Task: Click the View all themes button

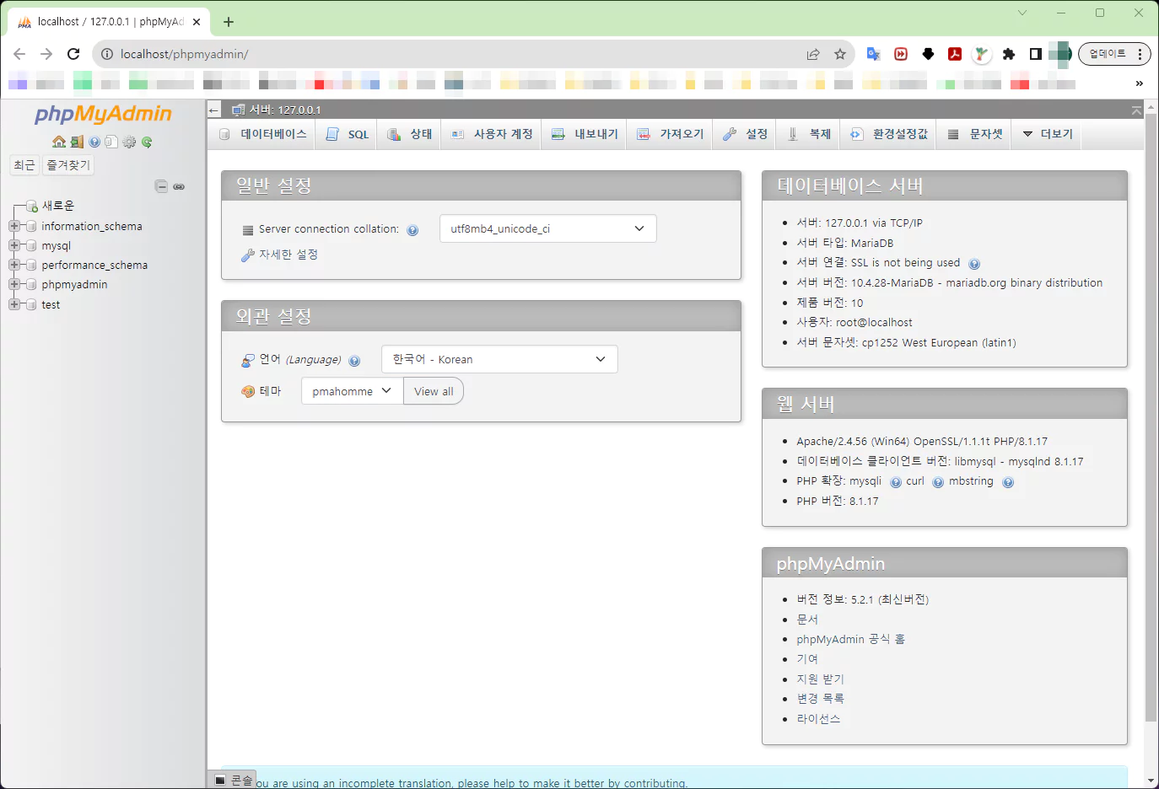Action: coord(434,391)
